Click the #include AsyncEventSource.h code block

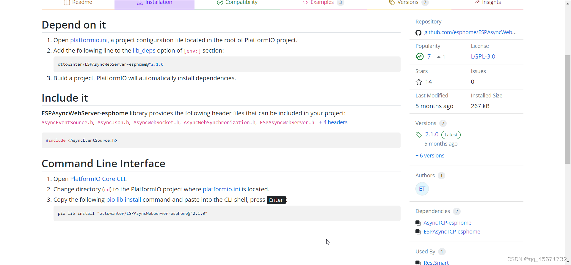pyautogui.click(x=221, y=140)
